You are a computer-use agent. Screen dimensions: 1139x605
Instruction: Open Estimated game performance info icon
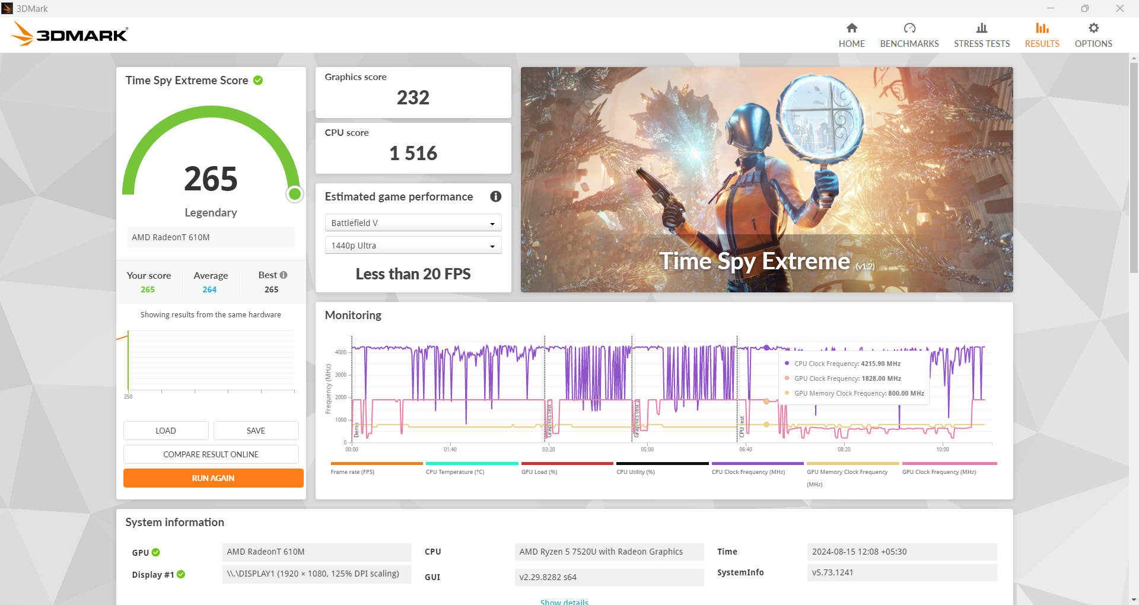(496, 196)
